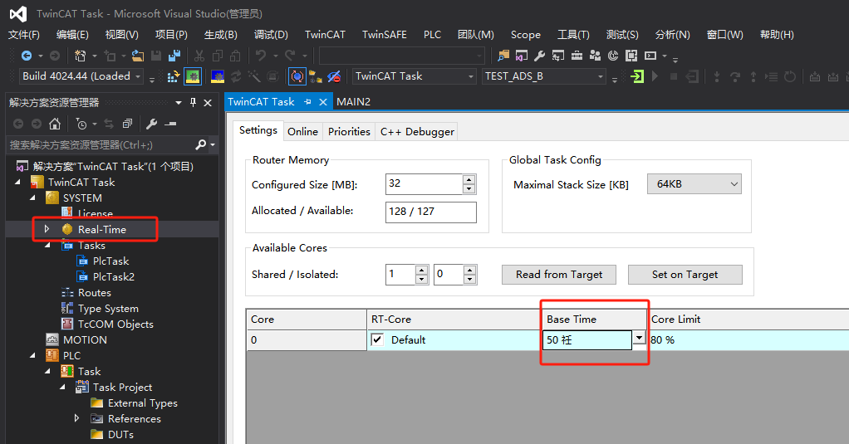This screenshot has height=444, width=849.
Task: Click the Solution Explorer search box
Action: point(101,144)
